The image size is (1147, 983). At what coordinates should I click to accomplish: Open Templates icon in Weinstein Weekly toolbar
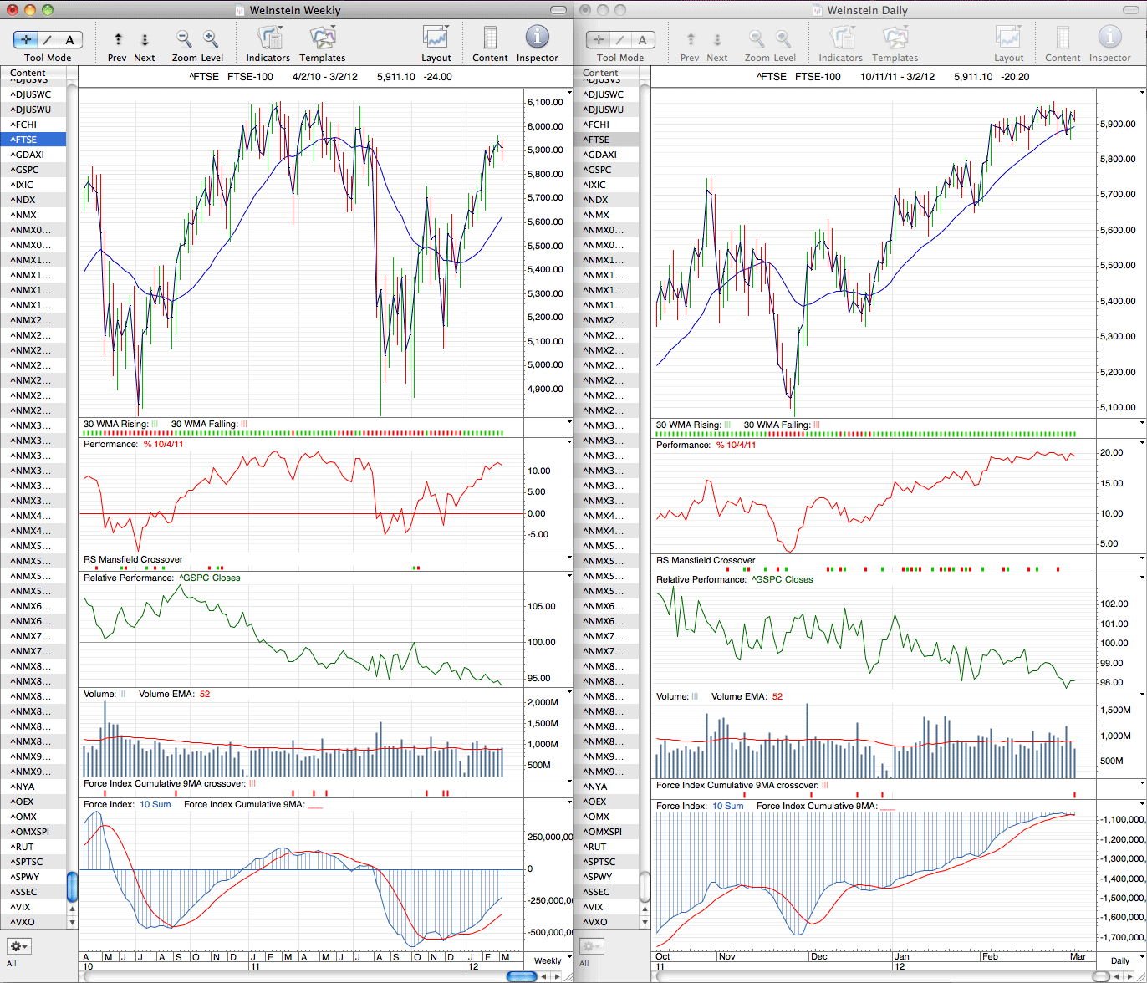click(x=322, y=38)
